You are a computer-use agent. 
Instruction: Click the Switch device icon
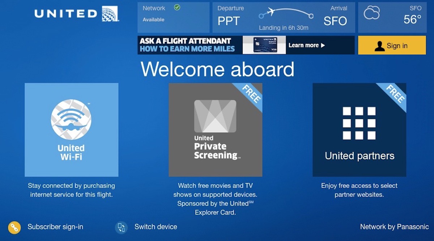121,227
